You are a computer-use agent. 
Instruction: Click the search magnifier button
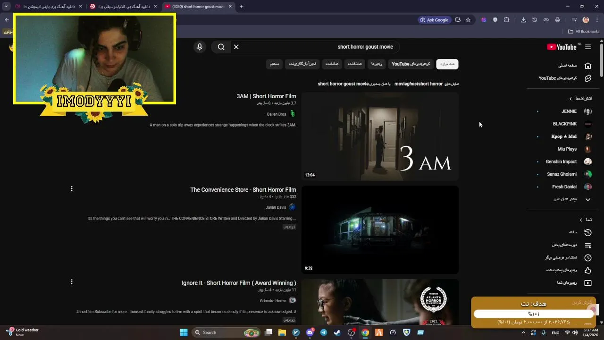coord(221,47)
